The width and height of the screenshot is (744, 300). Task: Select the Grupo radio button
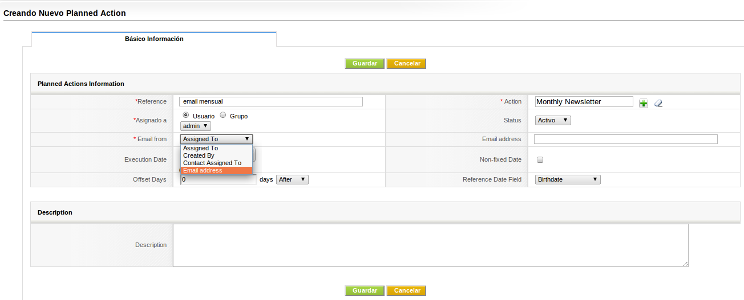coord(223,115)
